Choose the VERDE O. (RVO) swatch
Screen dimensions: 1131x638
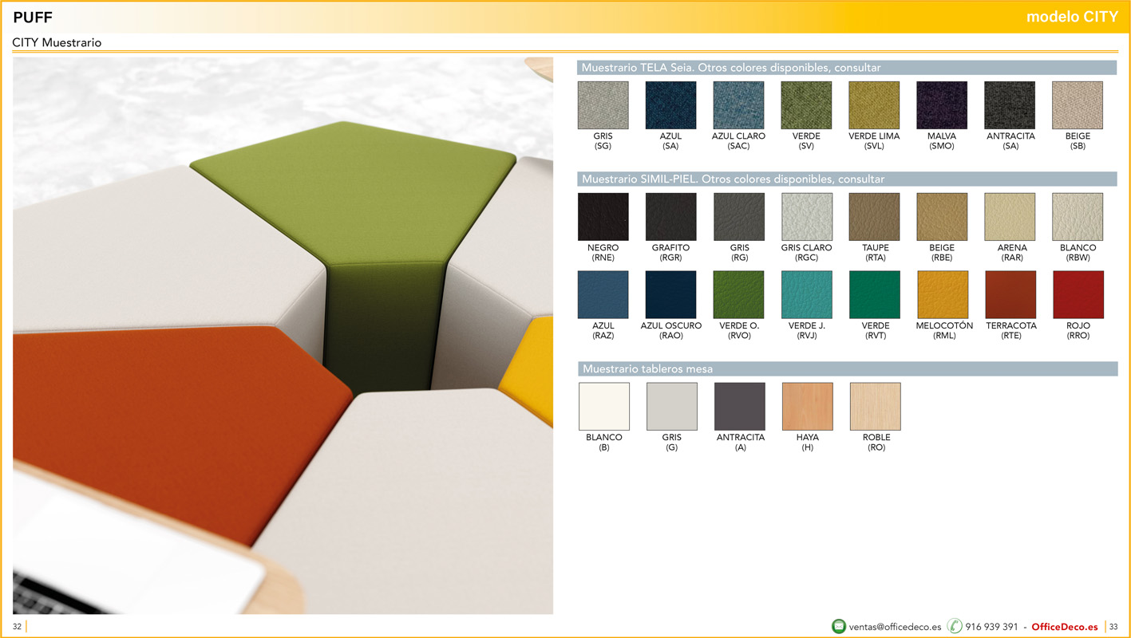(x=739, y=295)
